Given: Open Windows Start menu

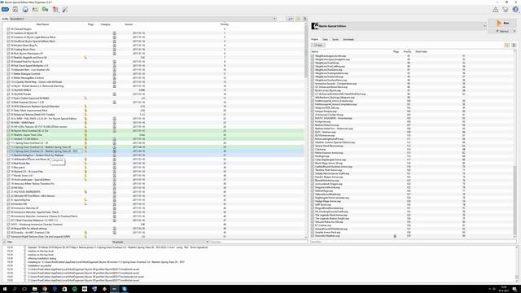Looking at the screenshot, I should click(5, 289).
